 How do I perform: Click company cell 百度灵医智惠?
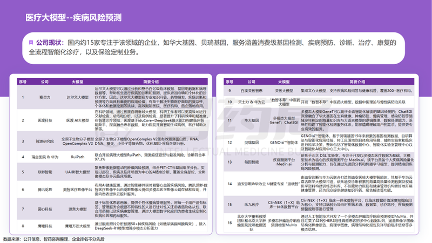[251, 91]
